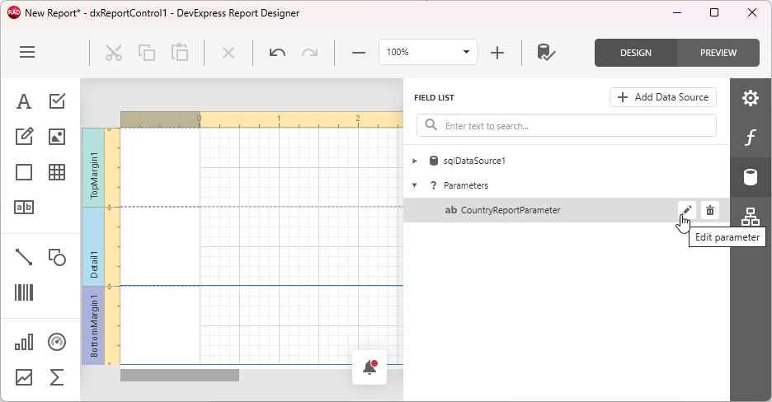Zoom in with the plus button
The height and width of the screenshot is (402, 772).
click(497, 52)
